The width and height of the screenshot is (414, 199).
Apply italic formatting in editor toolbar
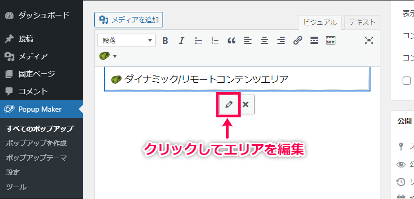(x=182, y=41)
